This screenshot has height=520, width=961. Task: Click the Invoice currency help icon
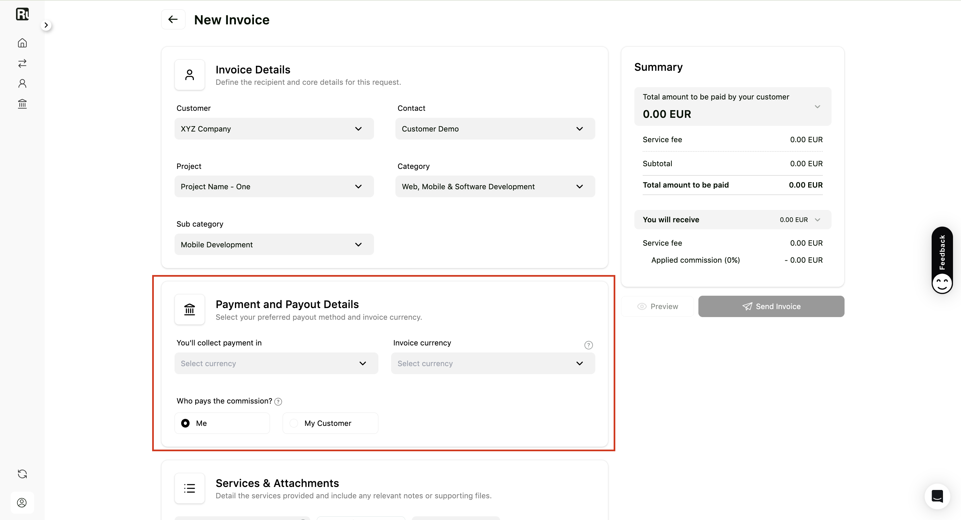pos(588,345)
